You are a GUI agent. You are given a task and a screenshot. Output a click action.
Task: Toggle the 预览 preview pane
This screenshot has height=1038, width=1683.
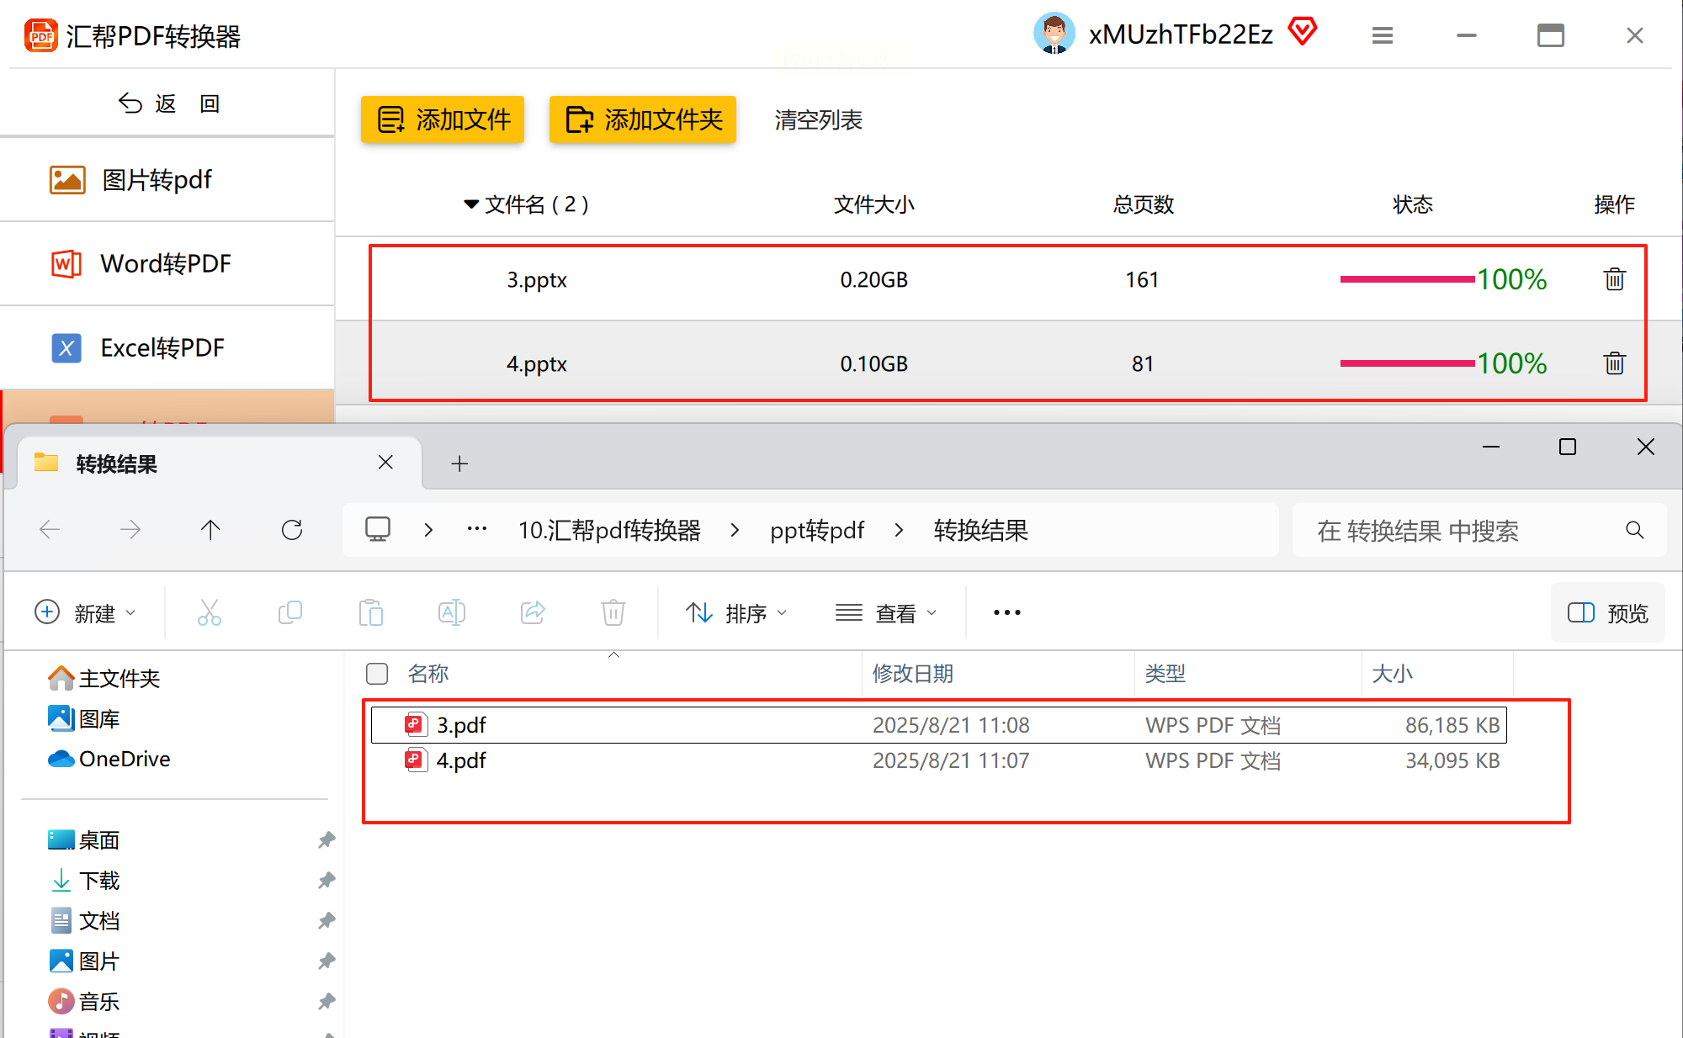click(1607, 613)
